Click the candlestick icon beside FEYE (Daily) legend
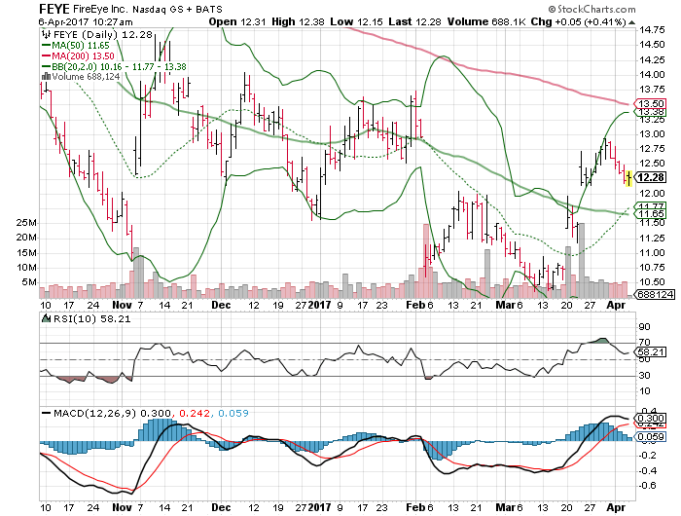 tap(46, 34)
